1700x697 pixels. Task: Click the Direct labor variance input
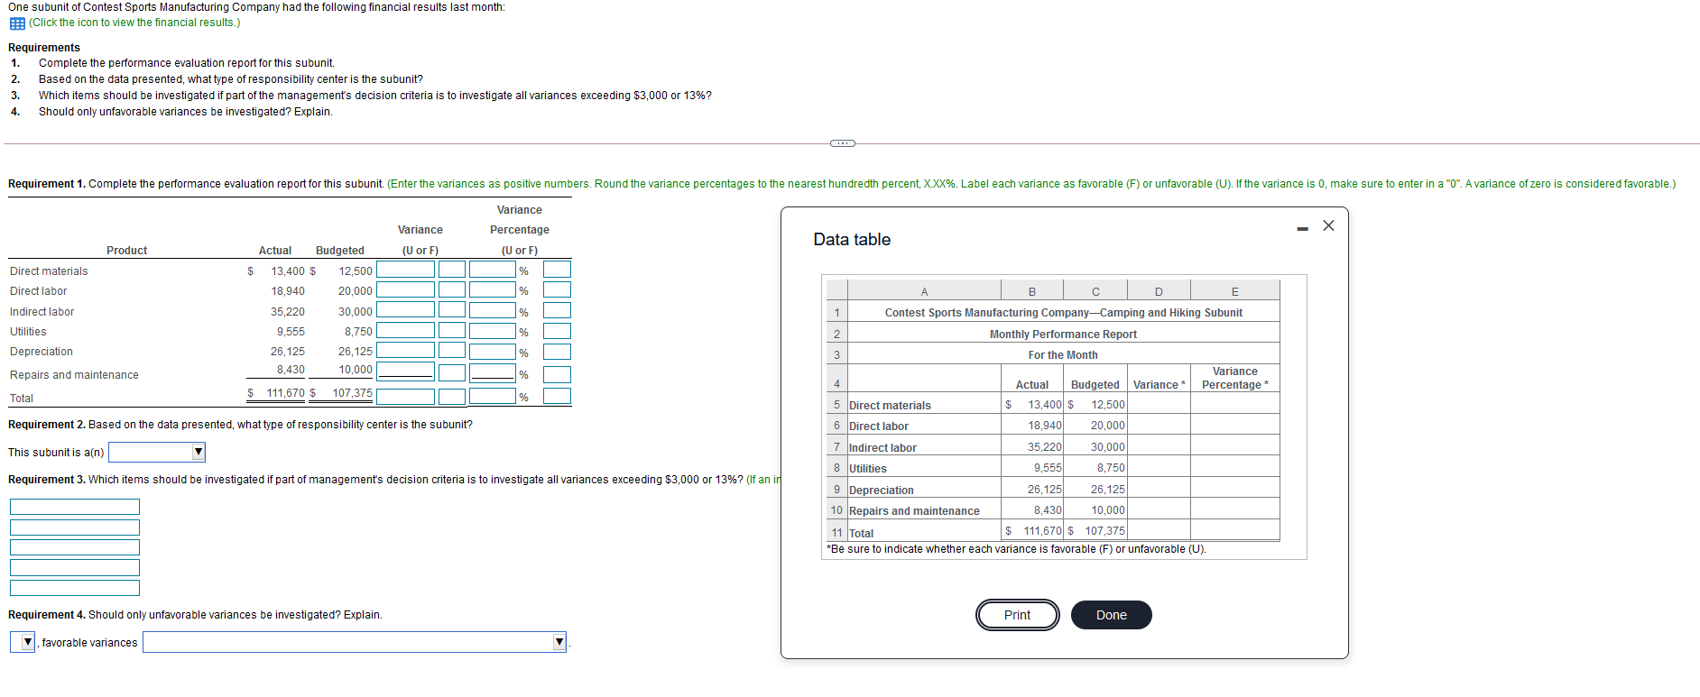[x=405, y=289]
